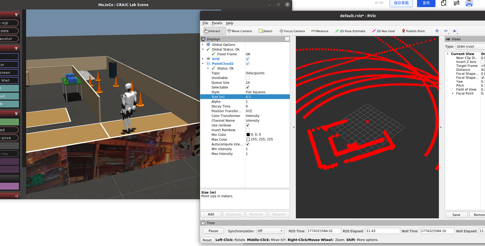Viewport: 485px width, 246px height.
Task: Click the Publish Point tool
Action: (413, 31)
